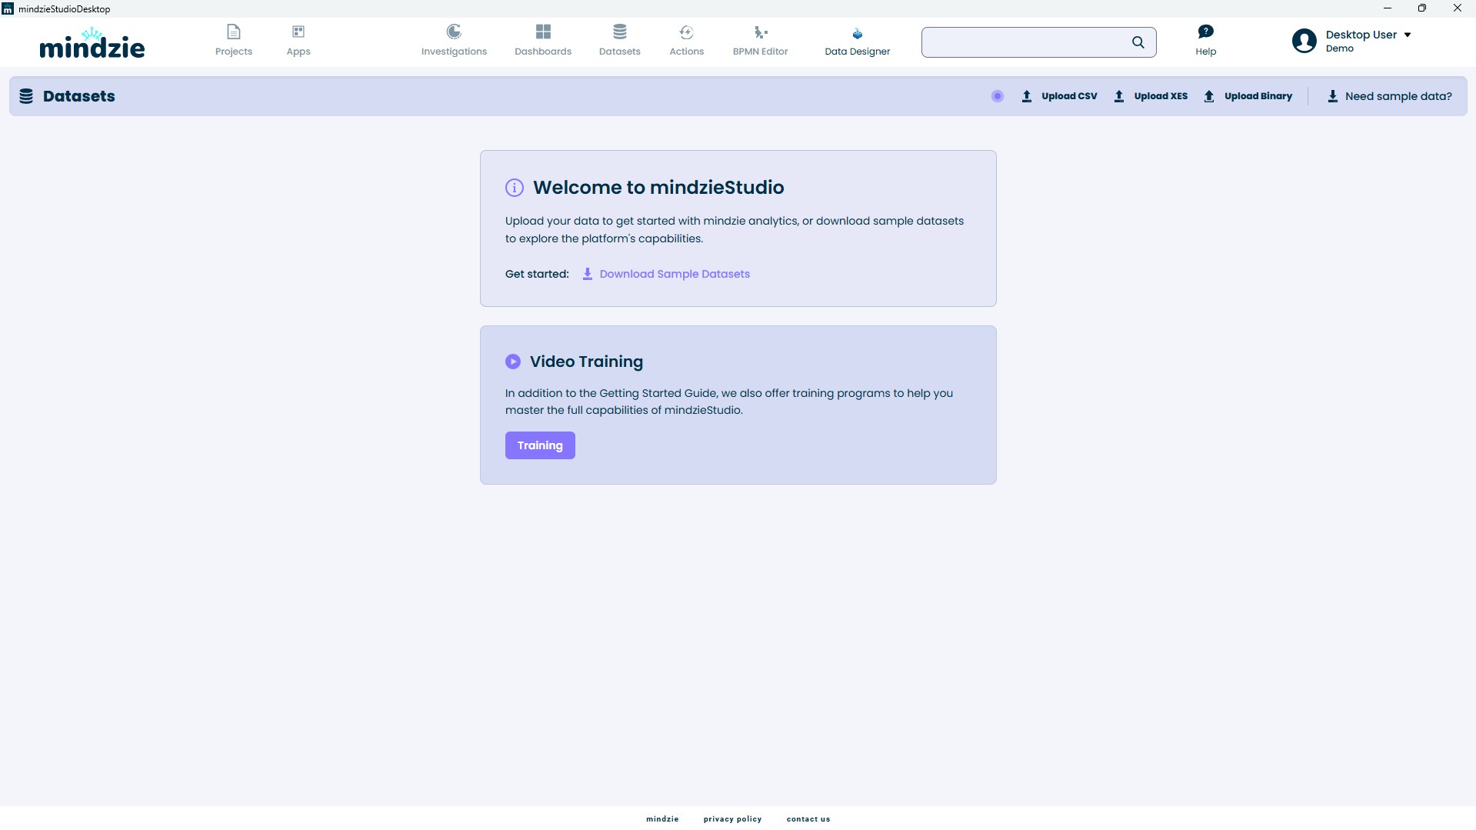Open the Data Designer icon
The image size is (1476, 830).
click(x=858, y=33)
